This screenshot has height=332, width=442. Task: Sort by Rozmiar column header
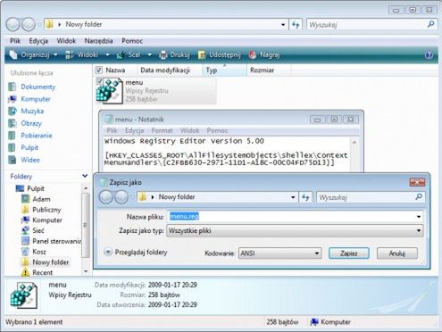269,71
